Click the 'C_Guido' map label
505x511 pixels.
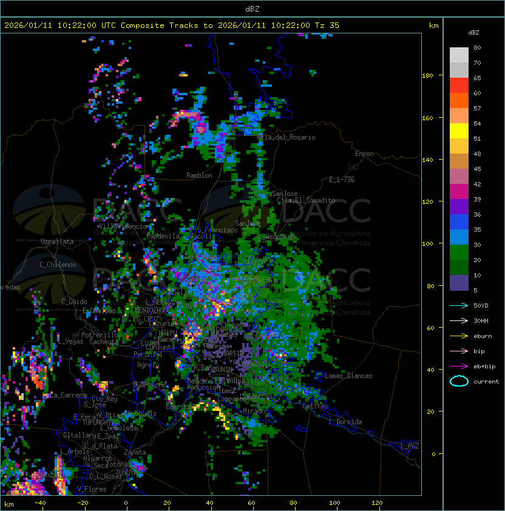(x=74, y=302)
